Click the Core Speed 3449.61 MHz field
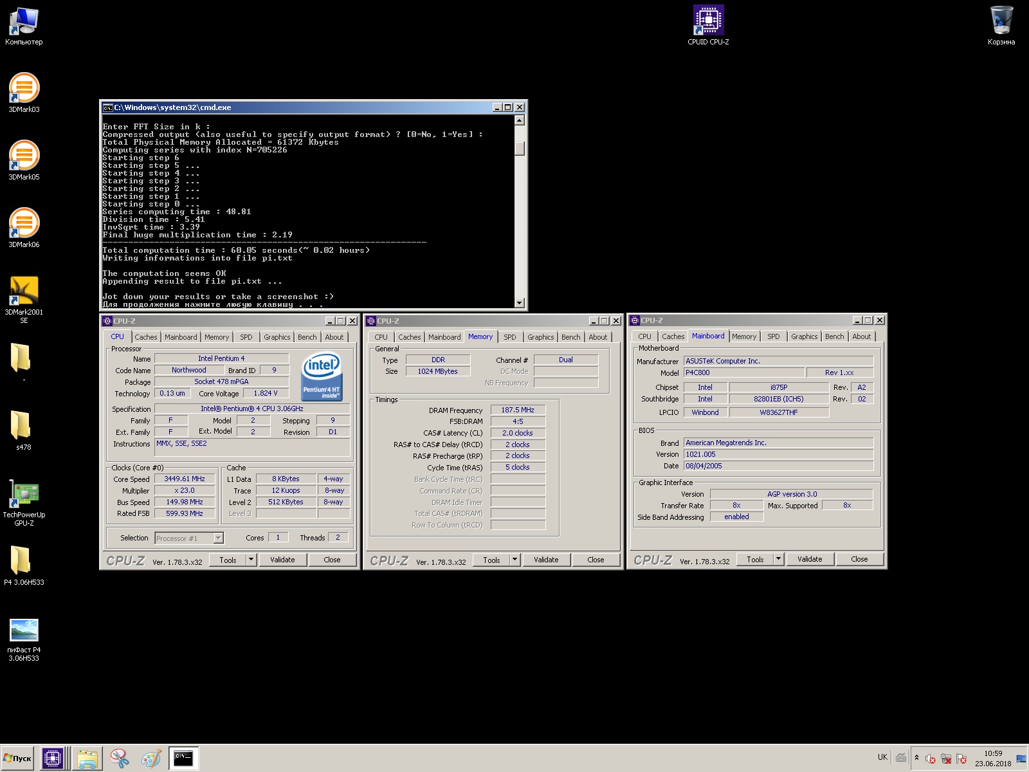 pos(185,479)
